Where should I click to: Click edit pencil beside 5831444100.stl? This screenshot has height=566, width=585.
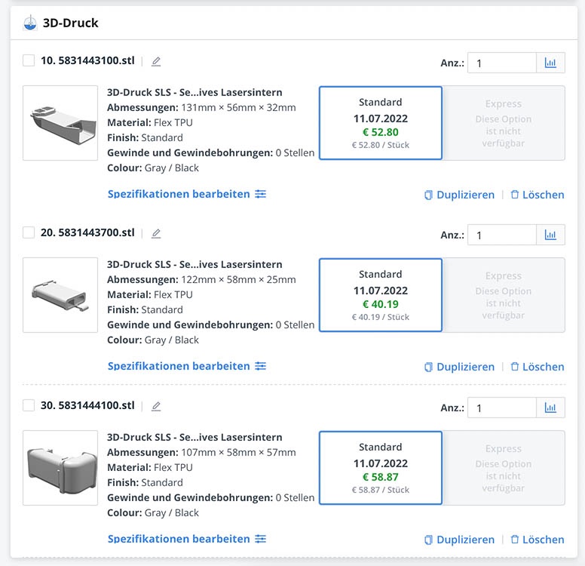[156, 407]
